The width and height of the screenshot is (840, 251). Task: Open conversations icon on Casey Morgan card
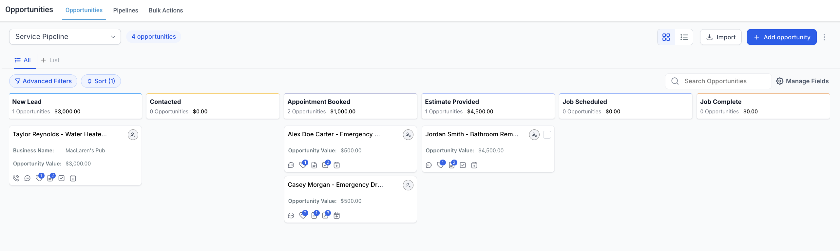[291, 215]
